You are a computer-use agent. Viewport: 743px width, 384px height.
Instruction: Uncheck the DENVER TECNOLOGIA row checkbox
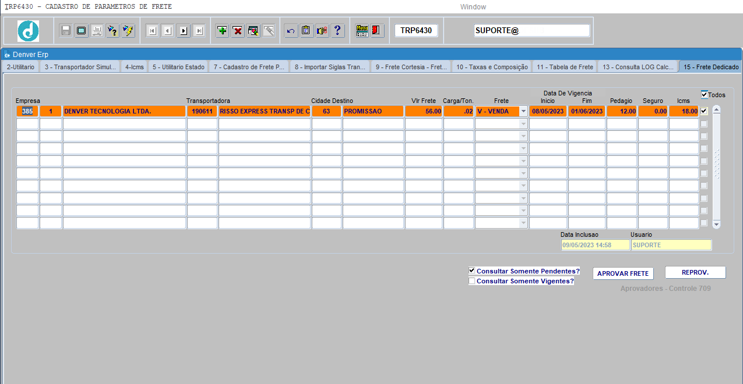[x=704, y=111]
